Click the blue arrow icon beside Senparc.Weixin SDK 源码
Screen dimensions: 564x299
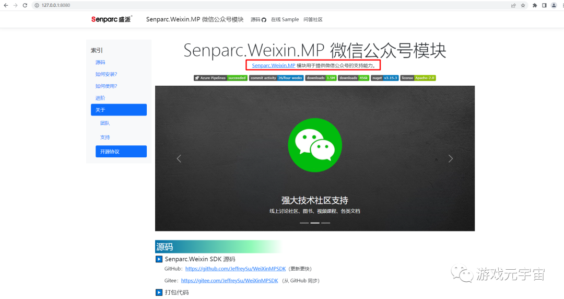coord(159,259)
